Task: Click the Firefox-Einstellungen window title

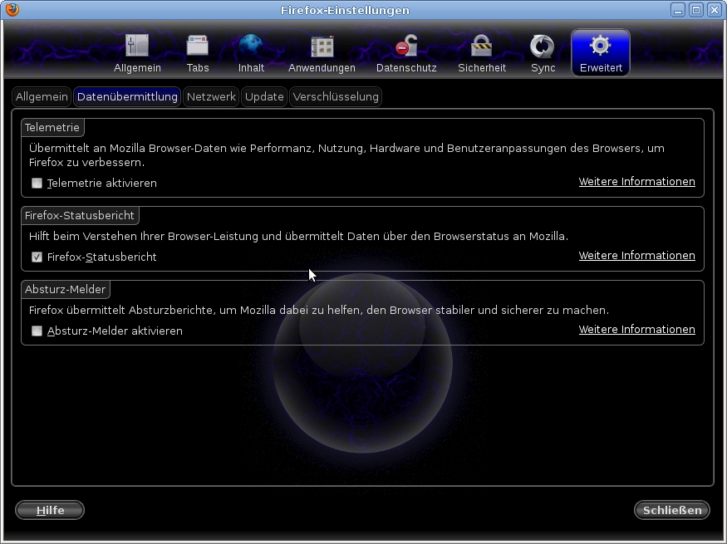Action: click(x=345, y=10)
